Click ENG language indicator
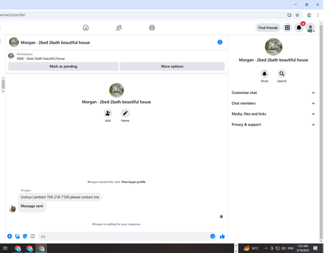This screenshot has width=324, height=253. [x=290, y=248]
